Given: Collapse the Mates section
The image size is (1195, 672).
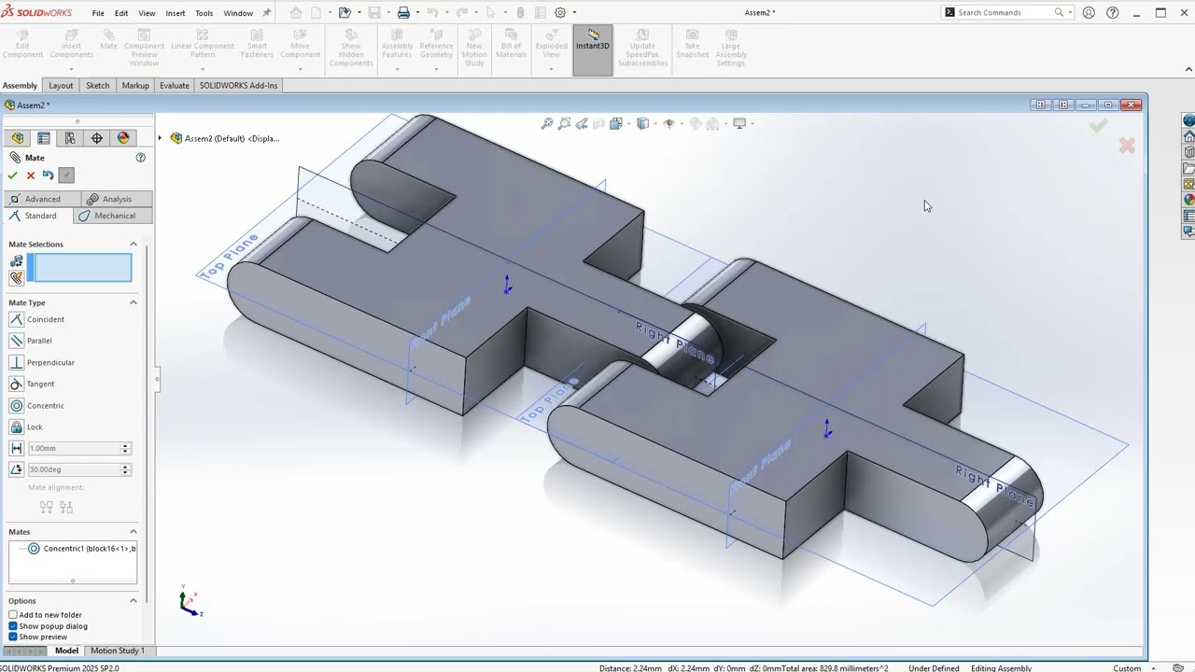Looking at the screenshot, I should 133,532.
